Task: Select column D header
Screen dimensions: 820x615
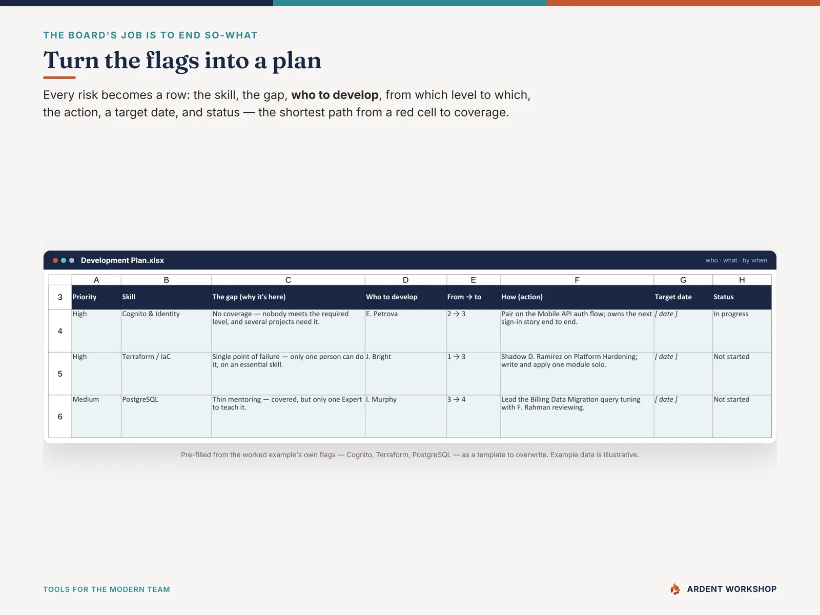Action: click(x=405, y=280)
